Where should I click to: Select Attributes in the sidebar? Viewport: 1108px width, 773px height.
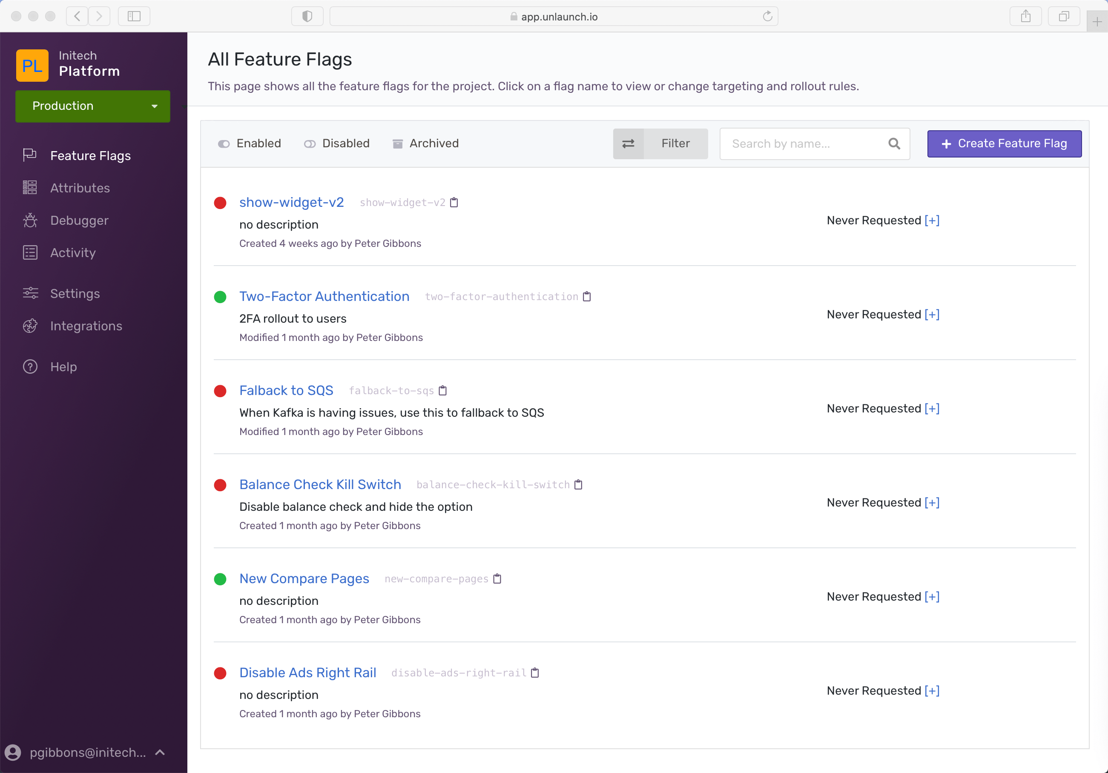coord(80,188)
